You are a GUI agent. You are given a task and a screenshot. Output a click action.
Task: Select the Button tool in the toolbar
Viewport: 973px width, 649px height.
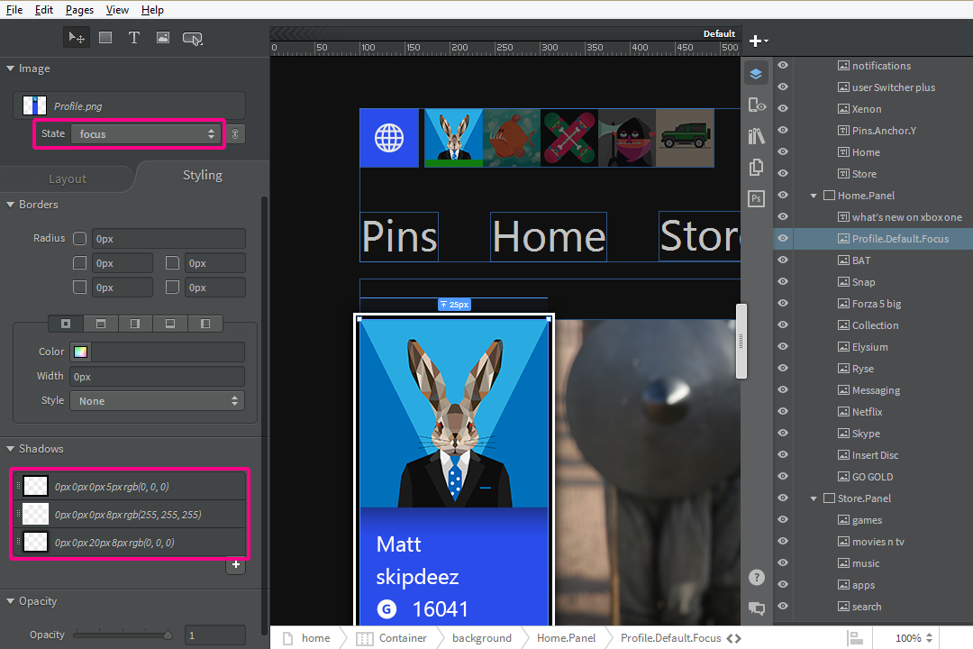[x=192, y=37]
